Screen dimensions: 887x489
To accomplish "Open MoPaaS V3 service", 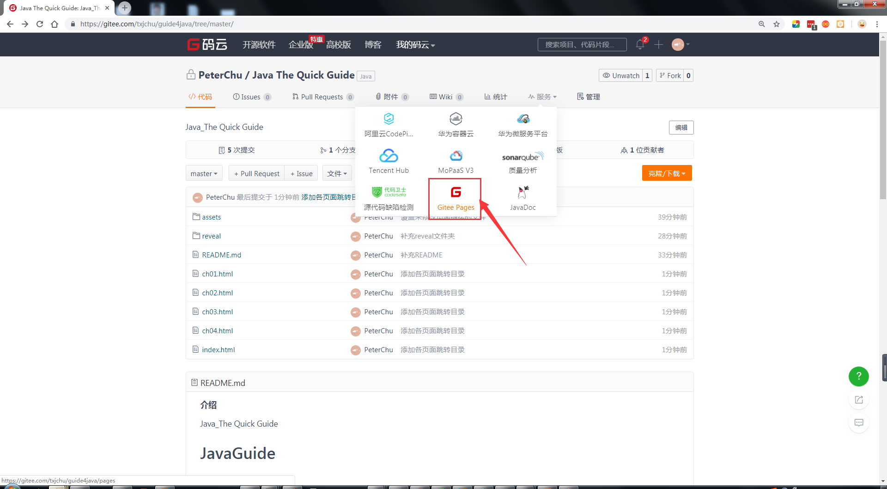I will pos(456,161).
